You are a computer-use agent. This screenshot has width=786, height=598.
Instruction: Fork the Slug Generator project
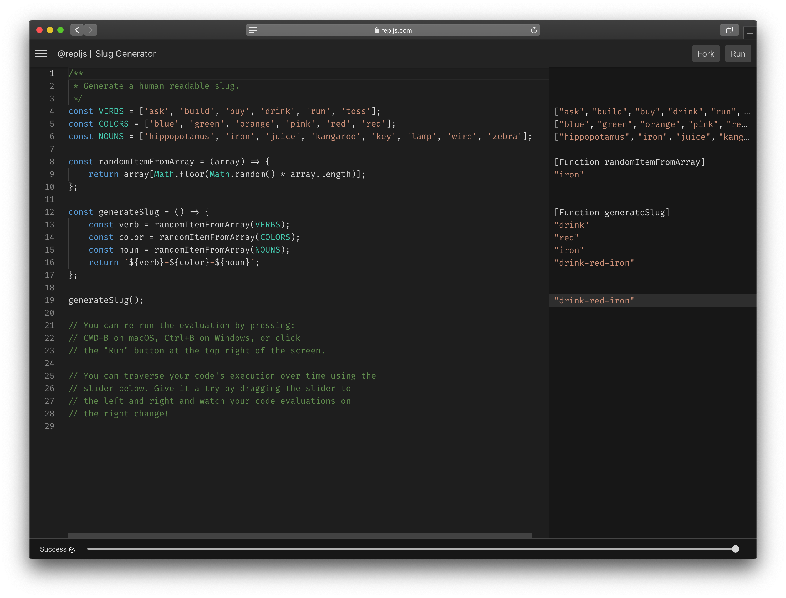706,53
